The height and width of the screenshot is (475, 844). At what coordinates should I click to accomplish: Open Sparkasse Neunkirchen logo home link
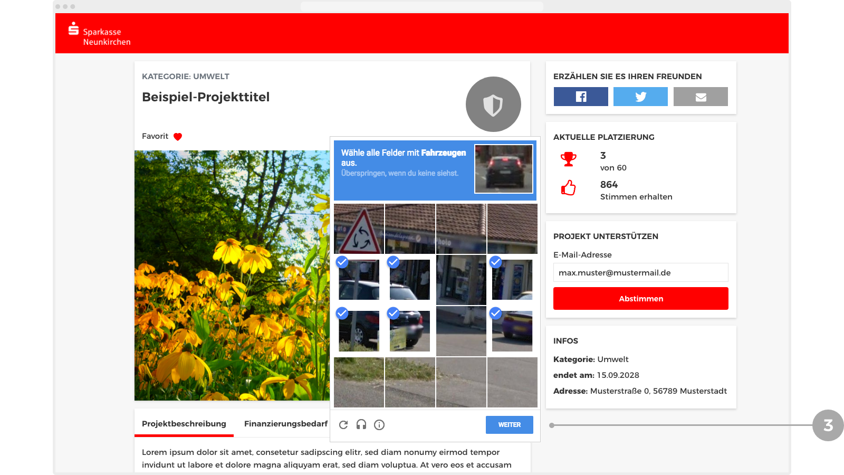point(100,34)
